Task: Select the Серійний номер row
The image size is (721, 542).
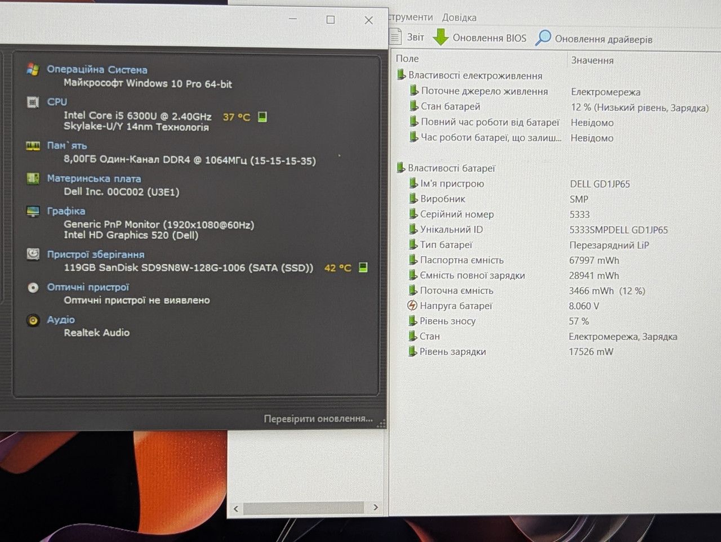Action: 498,214
